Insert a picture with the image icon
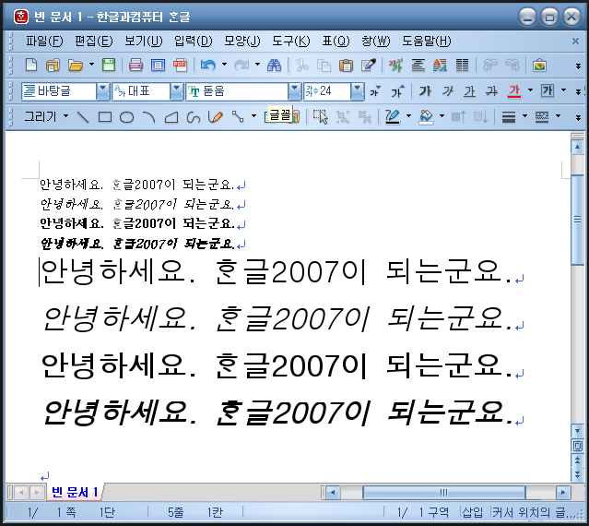Image resolution: width=589 pixels, height=526 pixels. (x=539, y=65)
